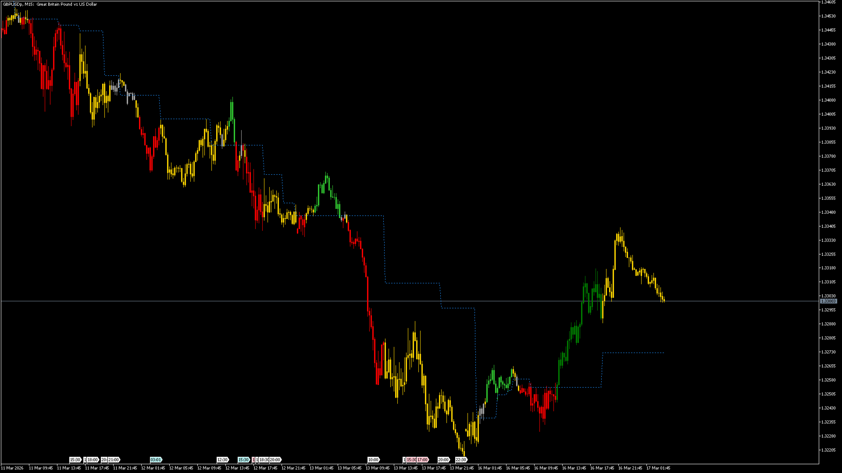Click the 13 Mar 01:45 time label
Image resolution: width=842 pixels, height=473 pixels.
coord(321,468)
